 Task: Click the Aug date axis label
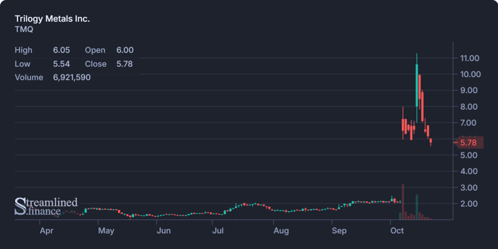(281, 231)
